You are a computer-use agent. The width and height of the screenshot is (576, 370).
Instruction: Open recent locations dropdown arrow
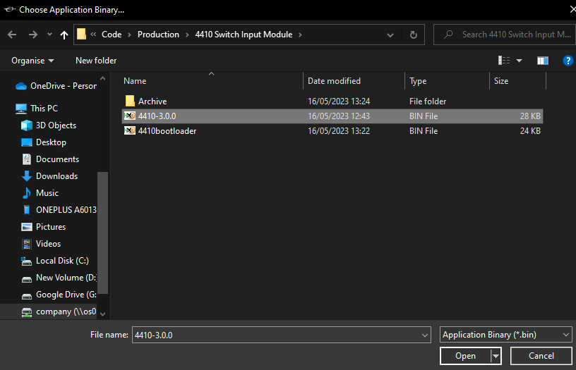coord(49,35)
